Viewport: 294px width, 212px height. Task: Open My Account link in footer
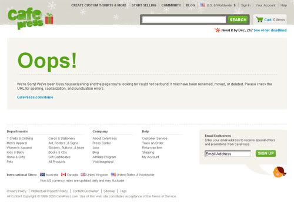coord(151,157)
